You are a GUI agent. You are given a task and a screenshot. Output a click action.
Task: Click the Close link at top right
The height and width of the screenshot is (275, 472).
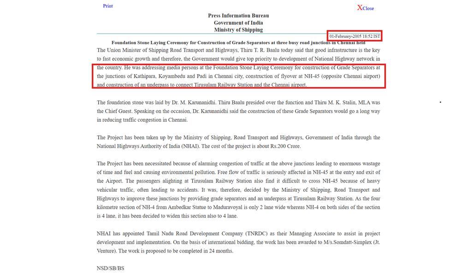[x=366, y=8]
